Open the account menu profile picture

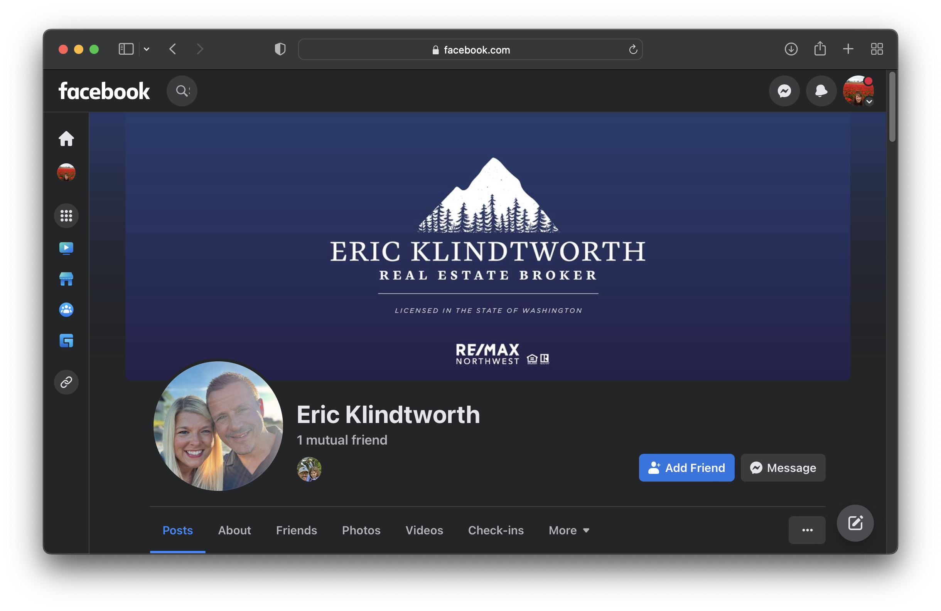pyautogui.click(x=858, y=91)
